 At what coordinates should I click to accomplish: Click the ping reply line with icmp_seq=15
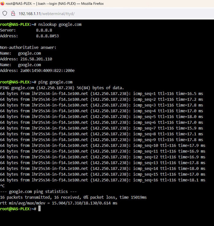coord(103,174)
